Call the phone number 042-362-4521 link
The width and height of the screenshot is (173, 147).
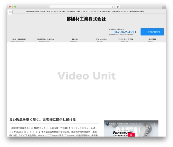(125, 32)
